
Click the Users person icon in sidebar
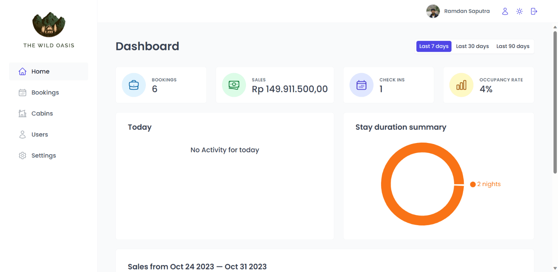click(22, 134)
